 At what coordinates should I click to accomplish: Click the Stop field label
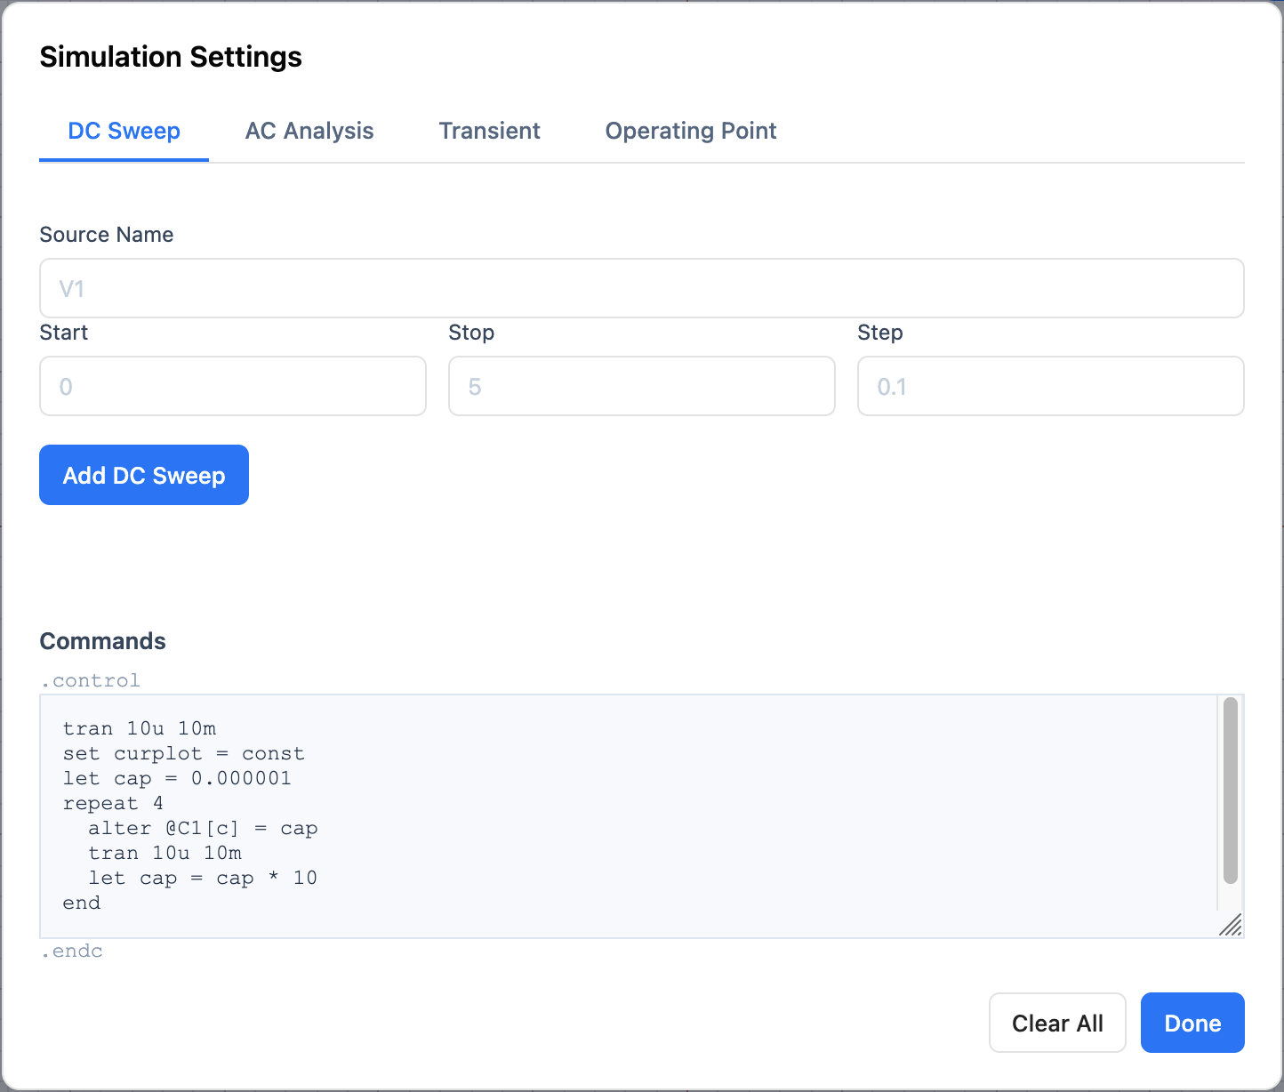tap(471, 333)
